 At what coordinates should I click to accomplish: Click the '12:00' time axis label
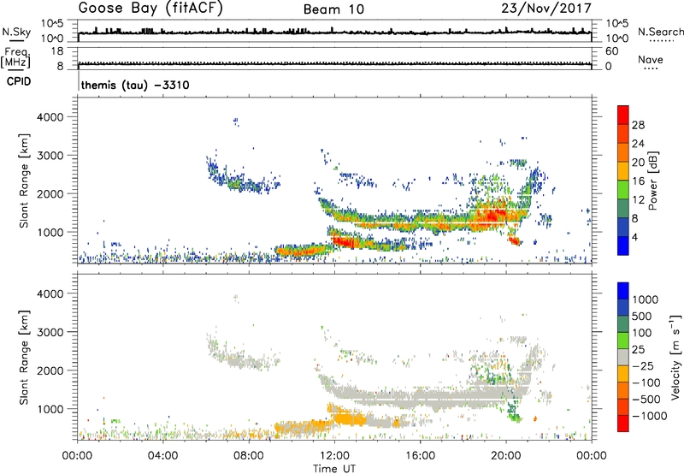(334, 456)
